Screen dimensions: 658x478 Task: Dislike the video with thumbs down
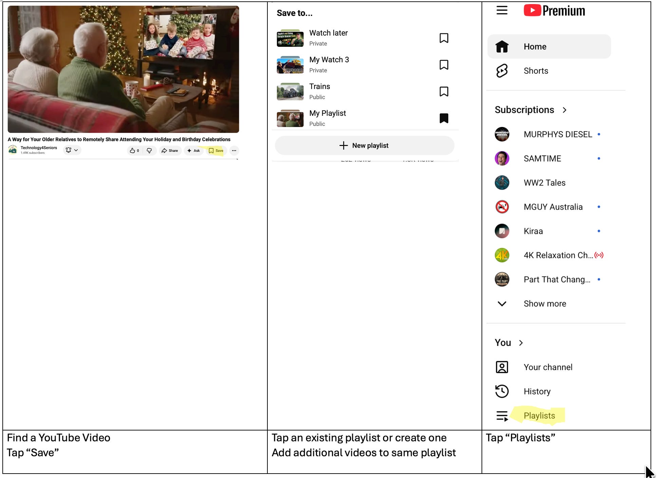tap(149, 150)
